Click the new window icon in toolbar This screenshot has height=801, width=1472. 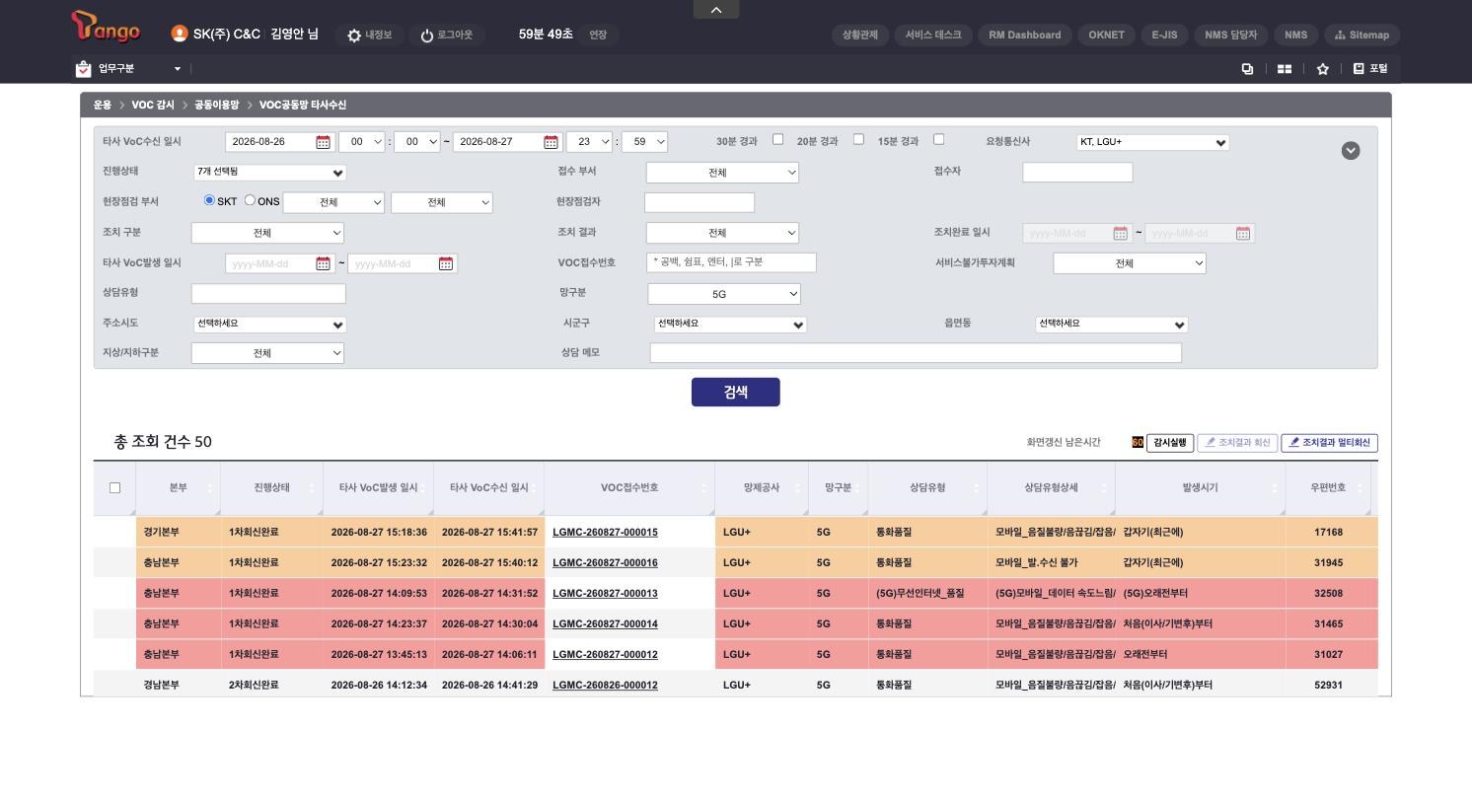point(1247,69)
